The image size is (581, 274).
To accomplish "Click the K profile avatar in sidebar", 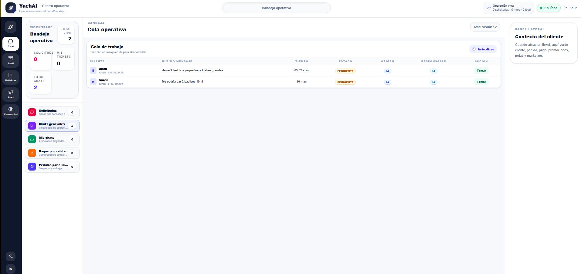I will tap(11, 269).
